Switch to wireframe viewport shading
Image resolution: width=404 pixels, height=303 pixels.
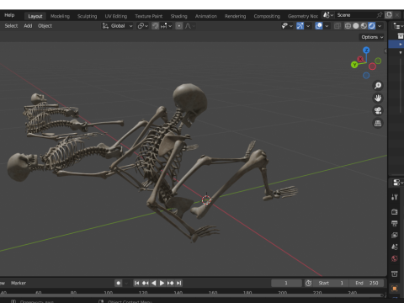pos(348,26)
